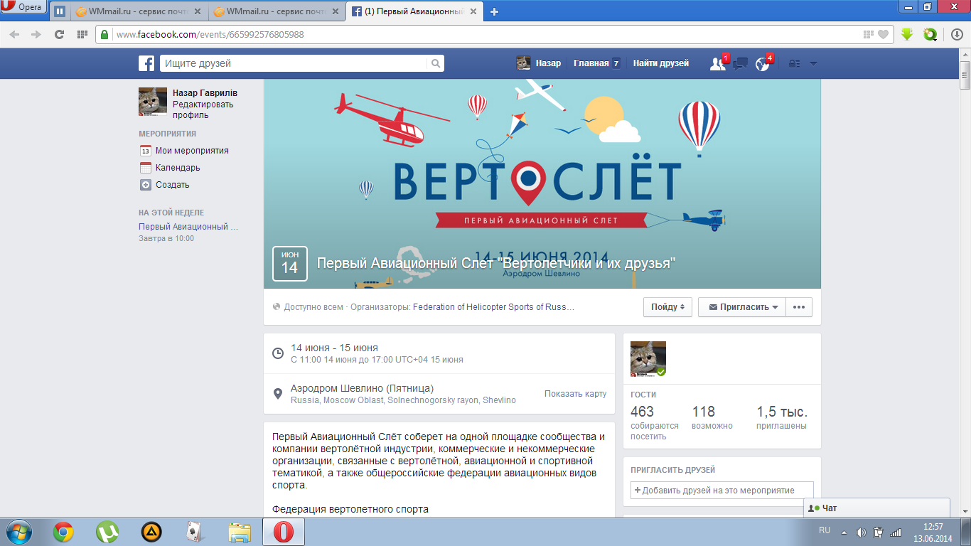Open Найти друзей link

tap(661, 63)
